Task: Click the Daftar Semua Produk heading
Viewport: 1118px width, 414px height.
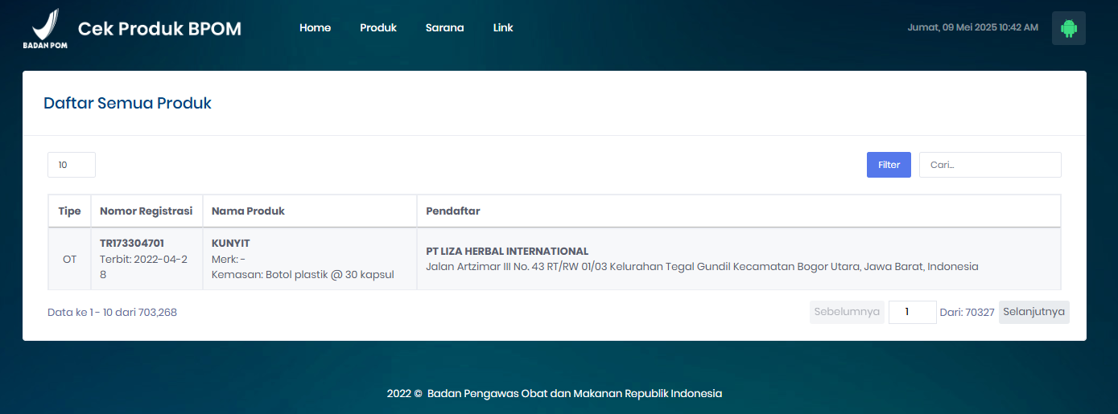Action: coord(127,103)
